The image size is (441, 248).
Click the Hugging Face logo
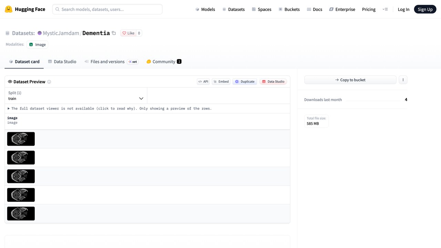(25, 9)
